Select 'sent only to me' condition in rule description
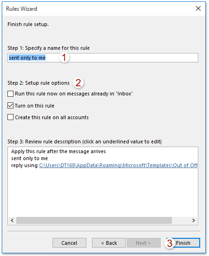This screenshot has height=256, width=209. coord(29,158)
